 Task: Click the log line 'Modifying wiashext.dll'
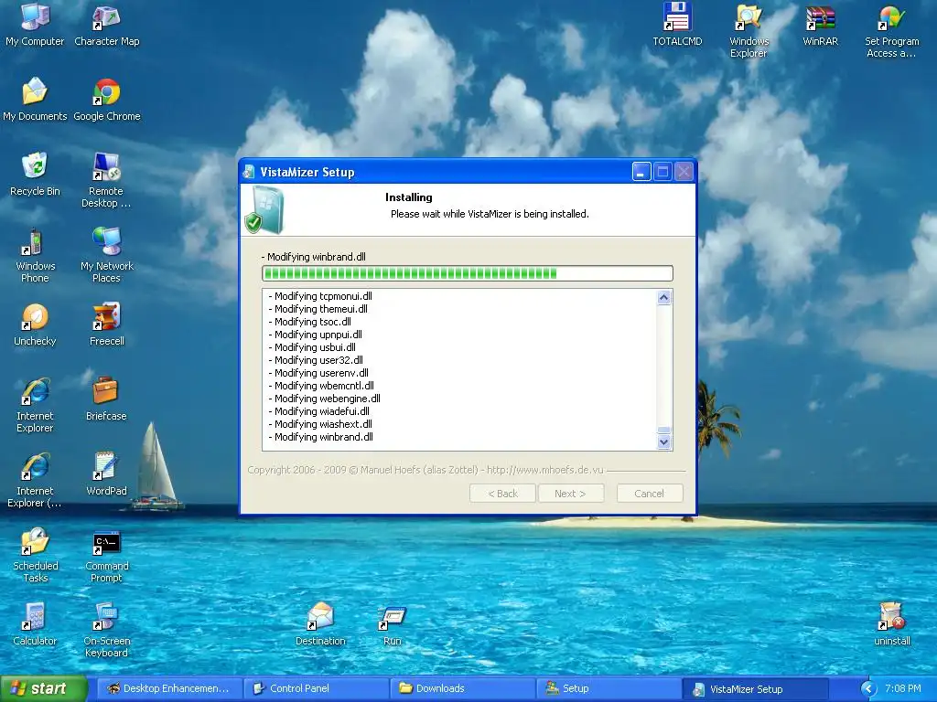320,424
